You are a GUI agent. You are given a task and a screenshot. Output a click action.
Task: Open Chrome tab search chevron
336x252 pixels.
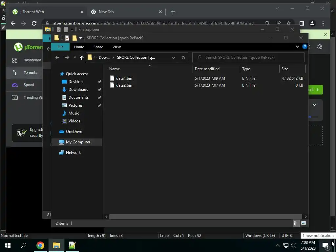coord(277,8)
